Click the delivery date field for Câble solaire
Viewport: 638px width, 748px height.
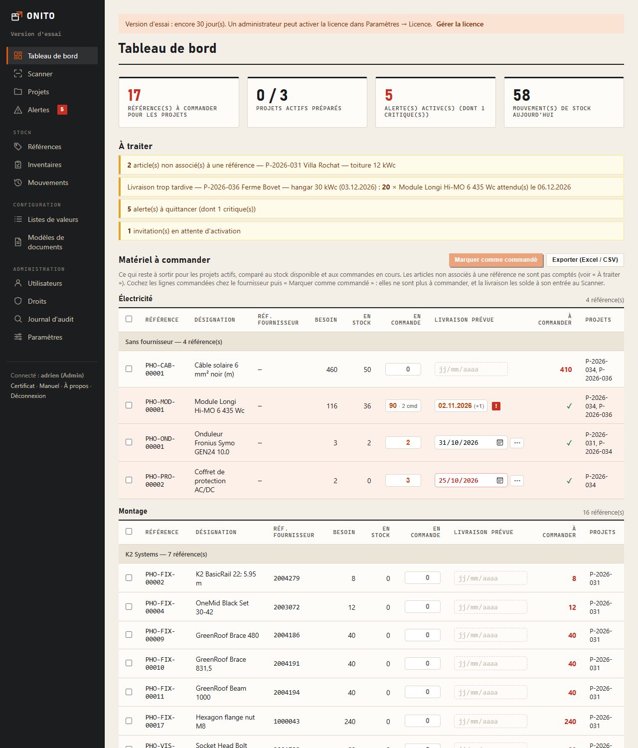pyautogui.click(x=471, y=370)
